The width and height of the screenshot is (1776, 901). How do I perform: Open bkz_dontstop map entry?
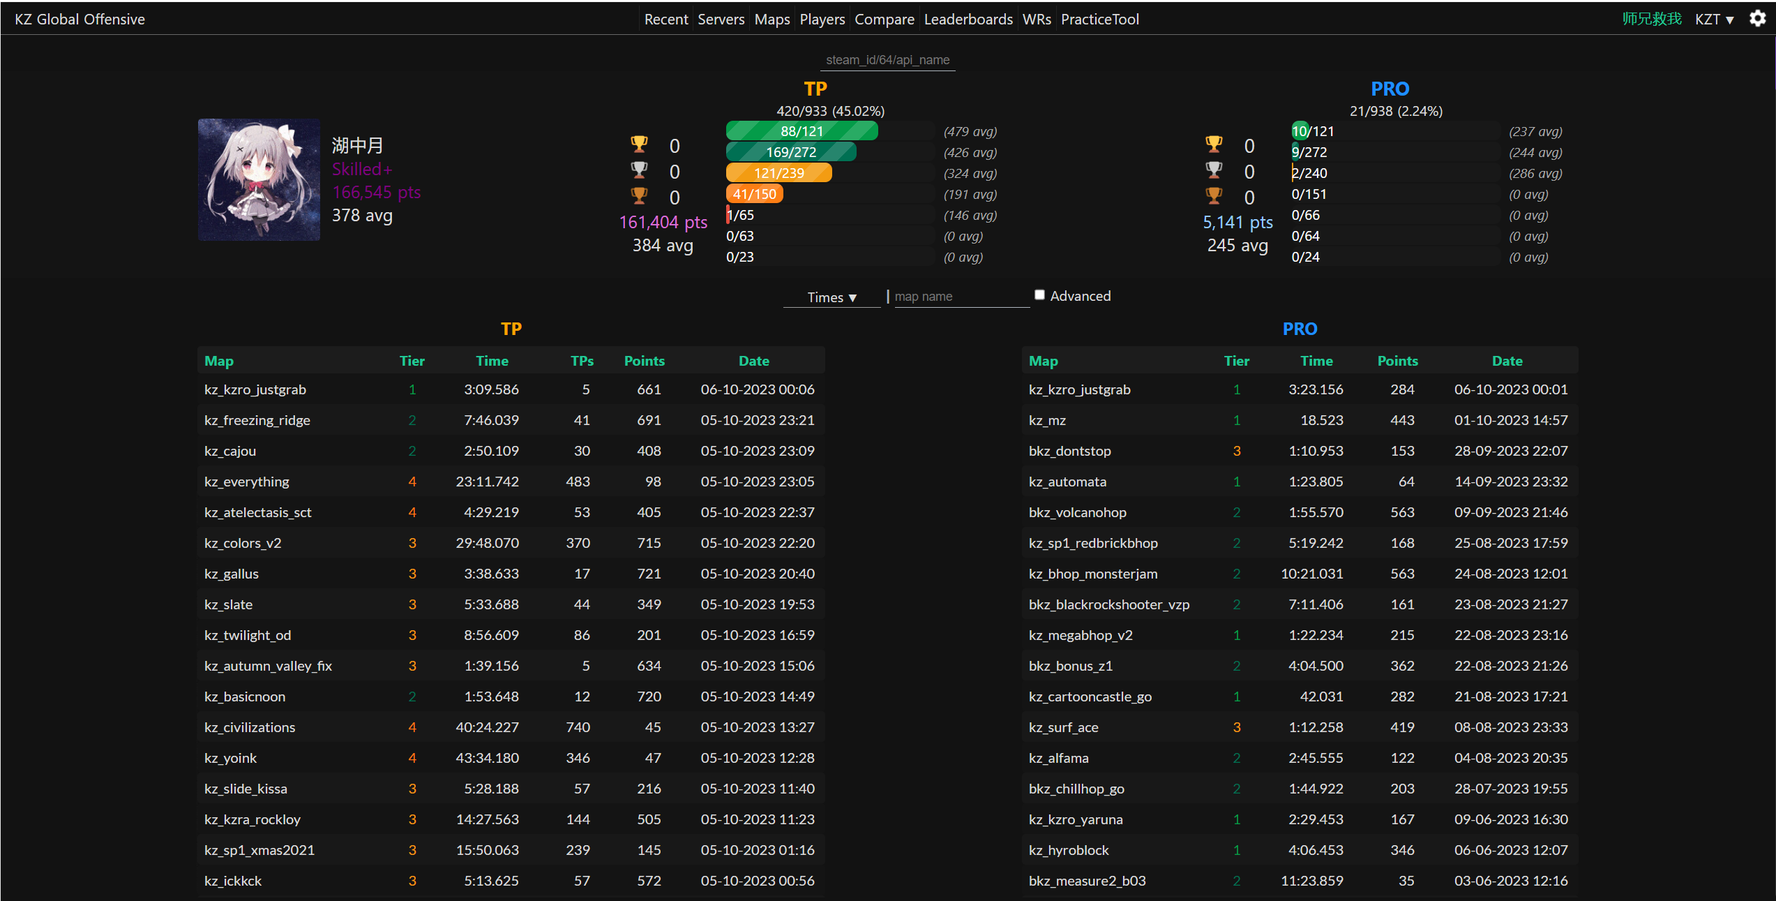click(1069, 451)
